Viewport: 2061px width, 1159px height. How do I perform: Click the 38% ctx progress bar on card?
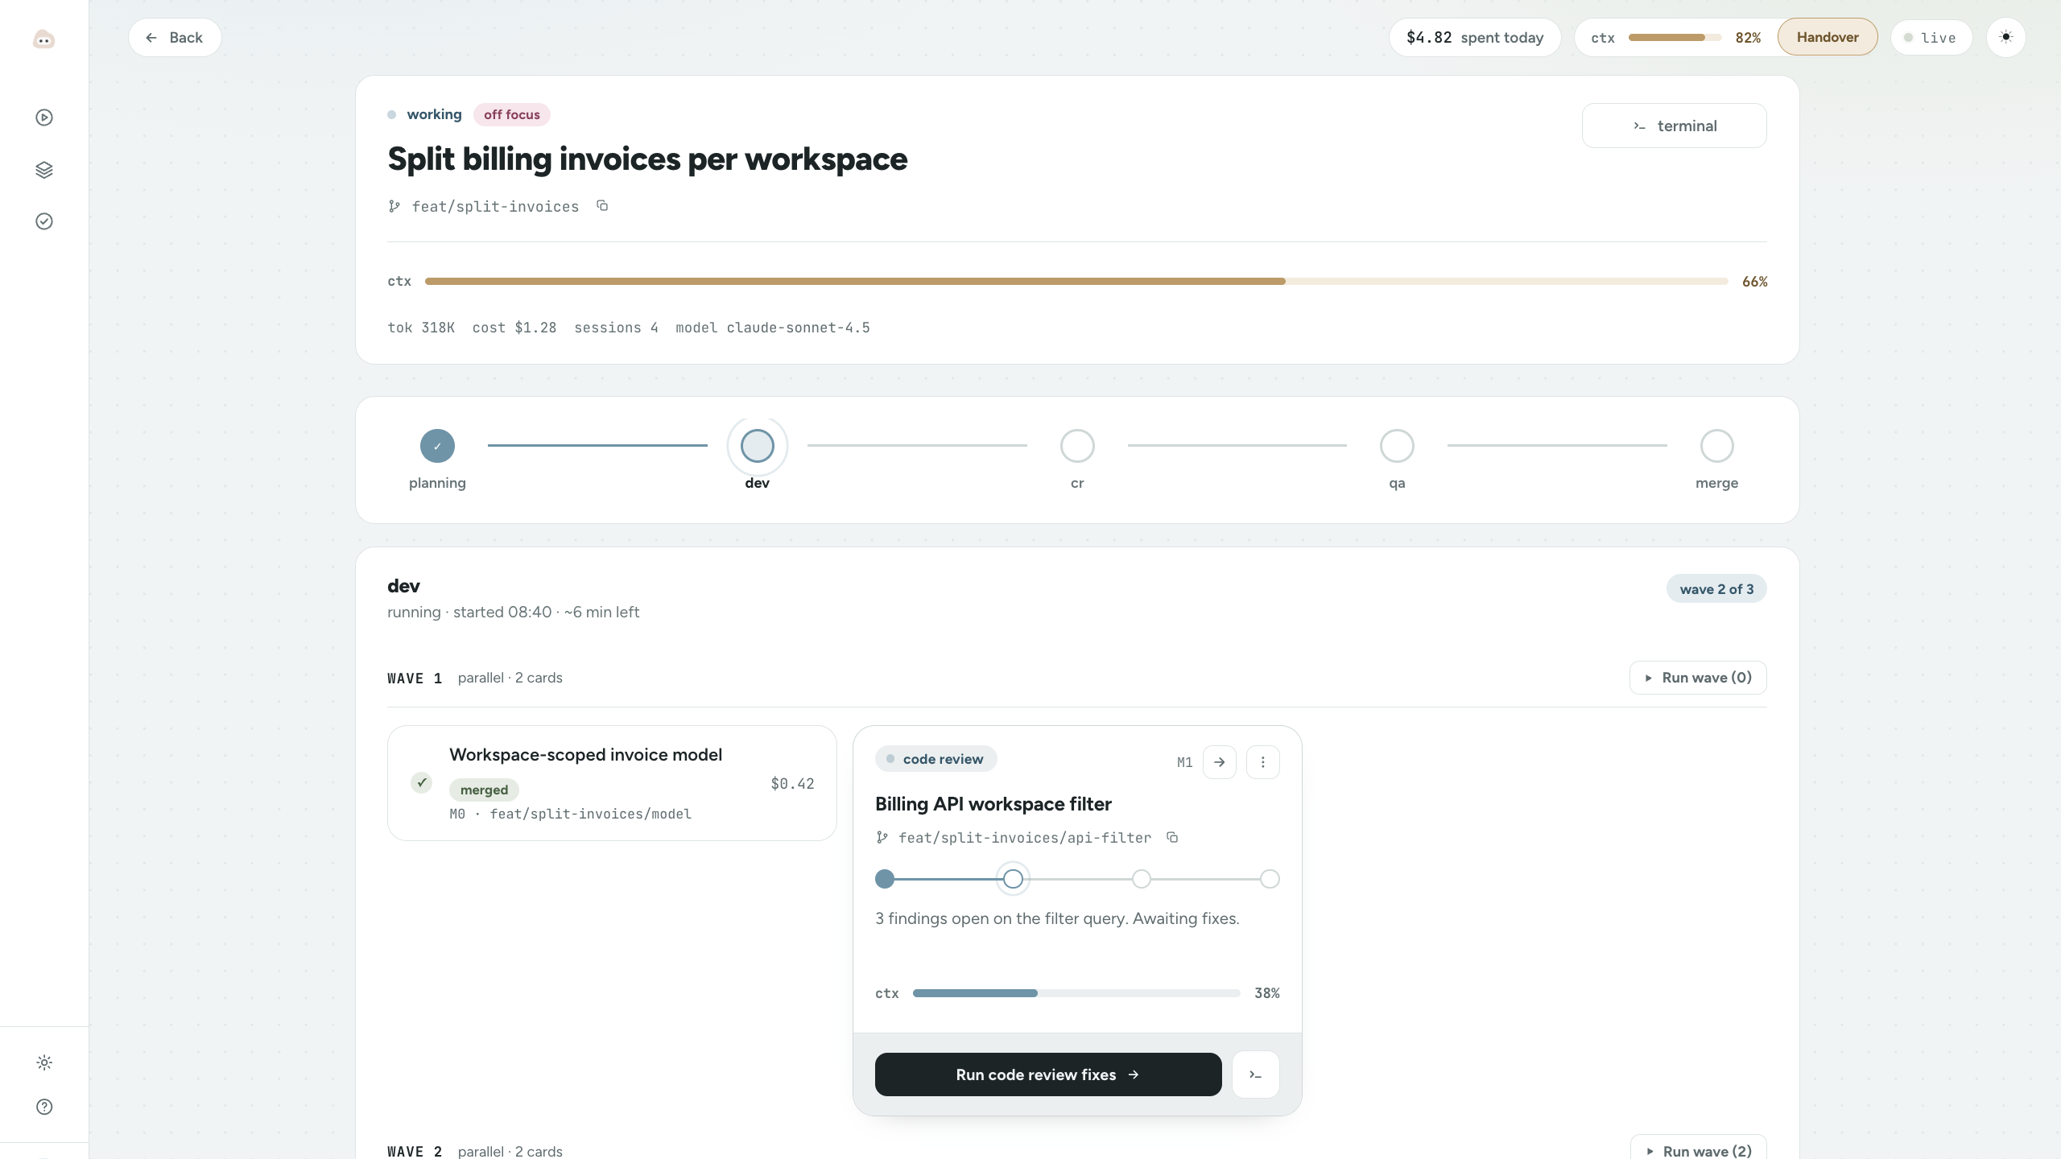pos(1076,993)
